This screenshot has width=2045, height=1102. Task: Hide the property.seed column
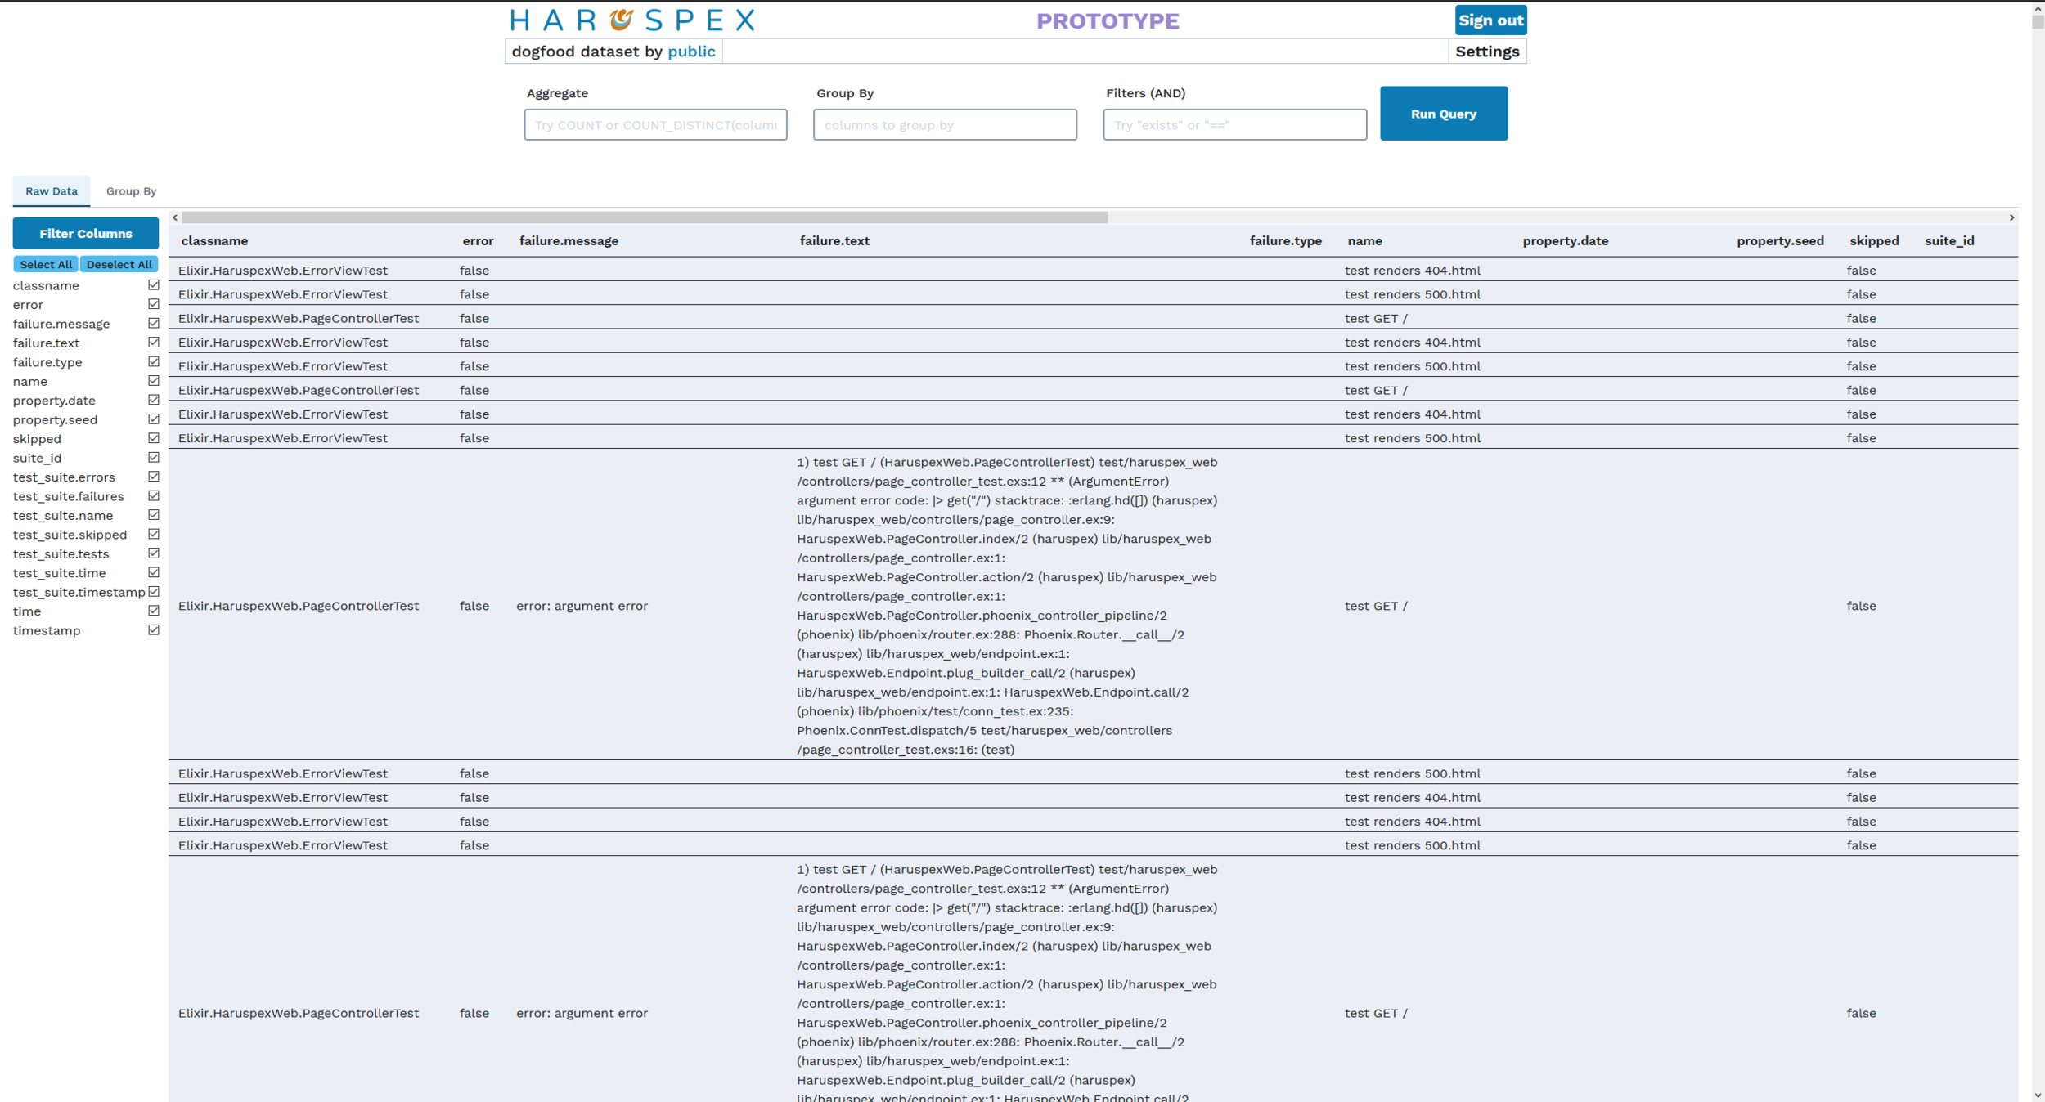pyautogui.click(x=153, y=419)
